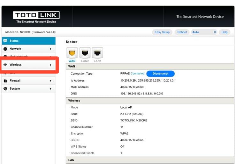Open the Firewall menu item label
236x164 pixels.
pos(15,81)
